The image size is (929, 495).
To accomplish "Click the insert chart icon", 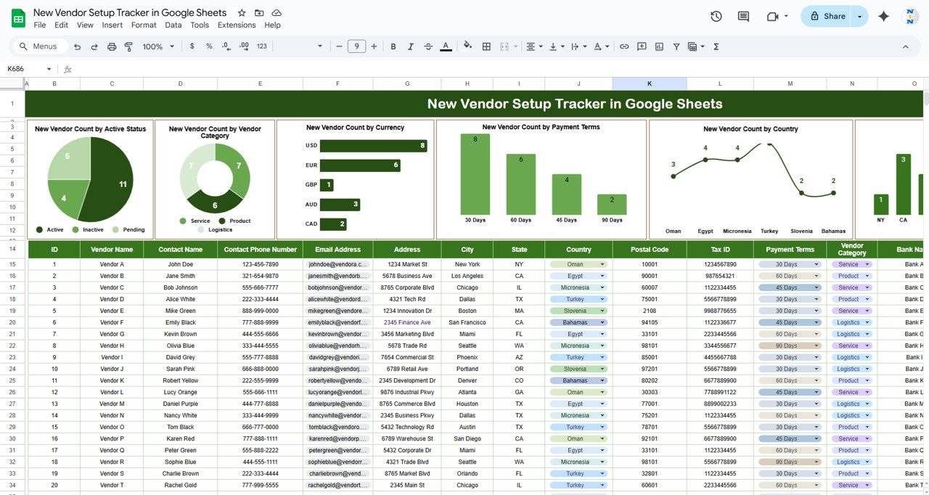I will pyautogui.click(x=659, y=46).
